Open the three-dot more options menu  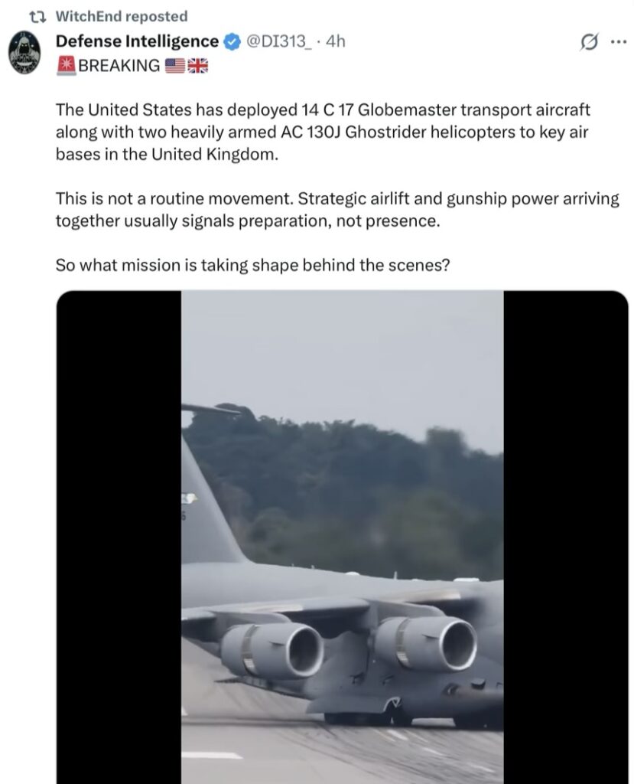point(619,42)
